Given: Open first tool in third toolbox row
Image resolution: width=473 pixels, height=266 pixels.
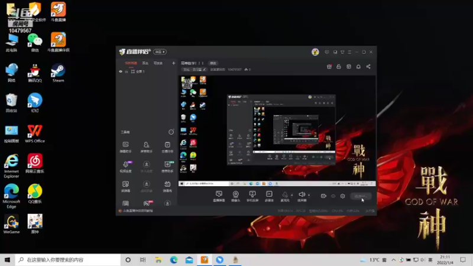Looking at the screenshot, I should click(x=125, y=186).
